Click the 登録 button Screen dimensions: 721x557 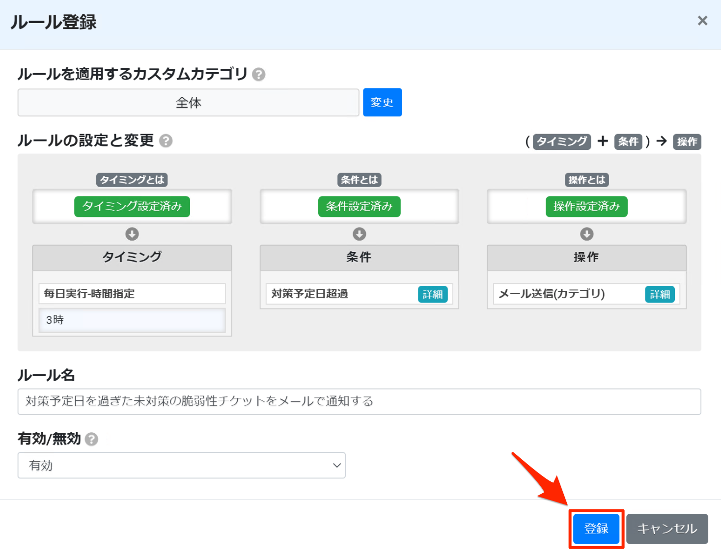[x=596, y=529]
